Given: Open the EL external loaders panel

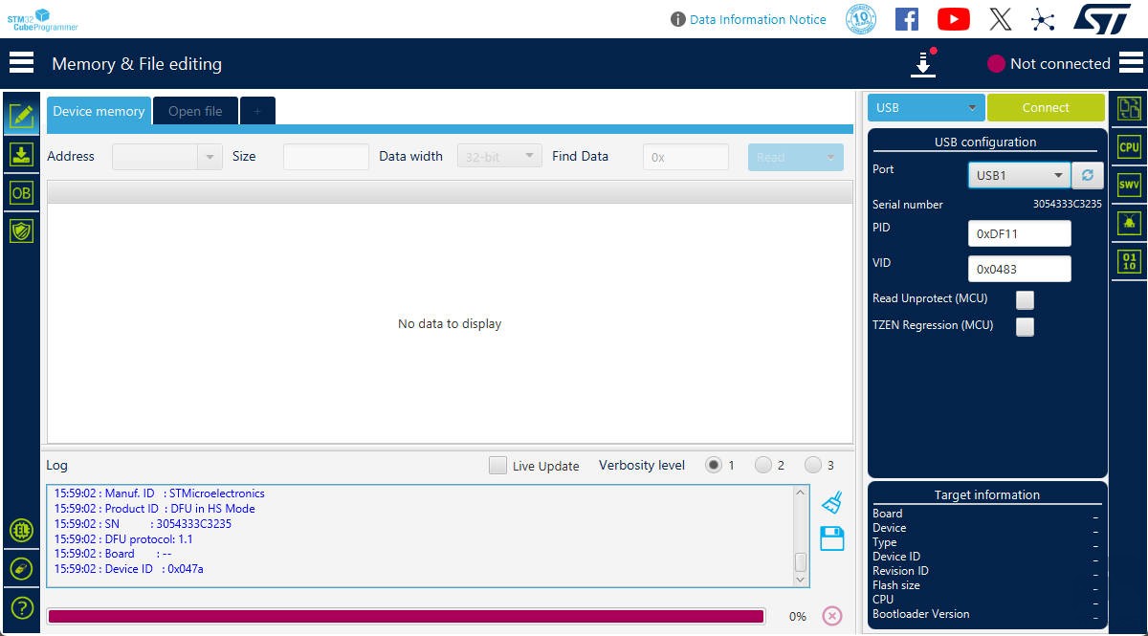Looking at the screenshot, I should point(21,530).
